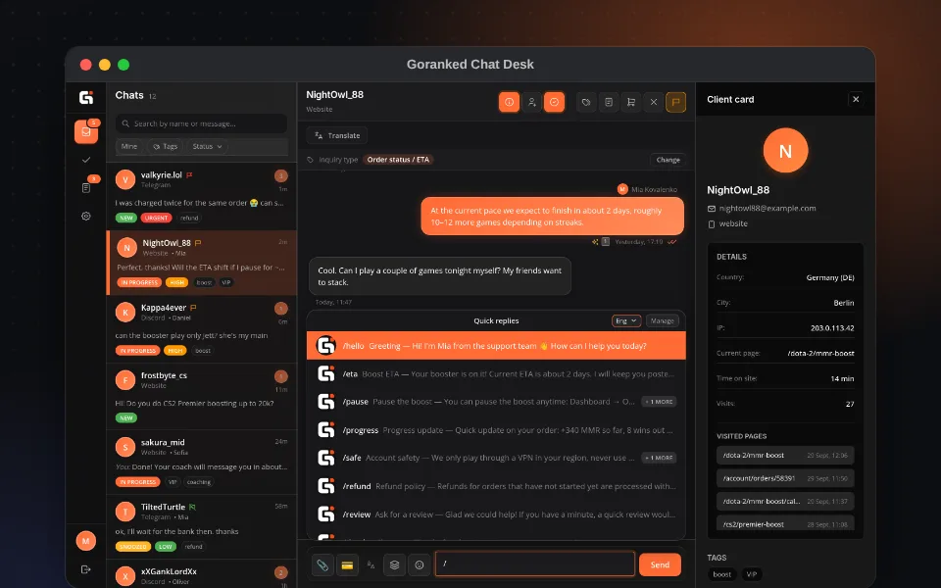Image resolution: width=941 pixels, height=588 pixels.
Task: Open the frostbyte_cs chat
Action: click(x=202, y=397)
